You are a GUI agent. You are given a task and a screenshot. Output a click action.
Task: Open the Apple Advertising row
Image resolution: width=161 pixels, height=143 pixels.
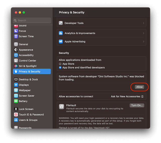(x=101, y=41)
